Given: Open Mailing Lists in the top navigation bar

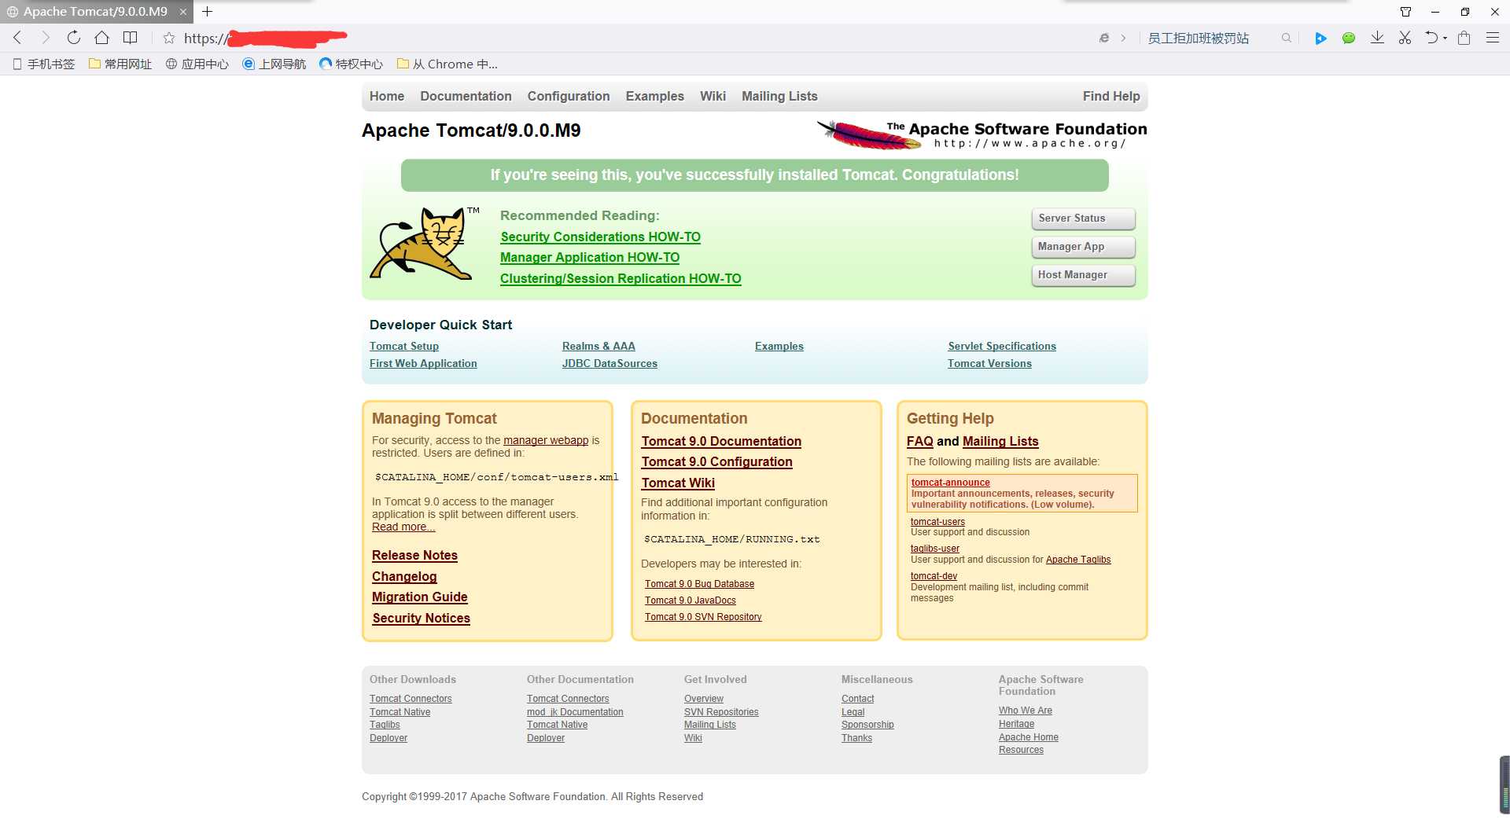Looking at the screenshot, I should (x=779, y=96).
